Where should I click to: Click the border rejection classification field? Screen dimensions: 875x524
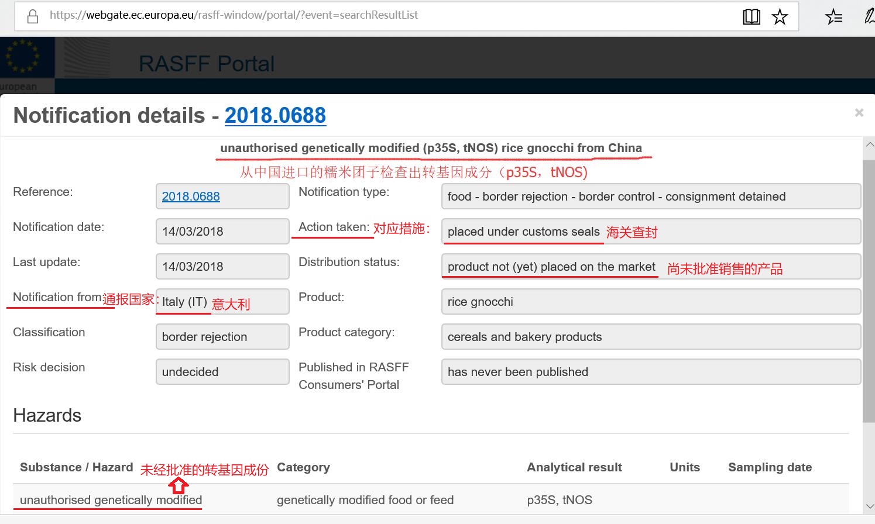tap(222, 336)
